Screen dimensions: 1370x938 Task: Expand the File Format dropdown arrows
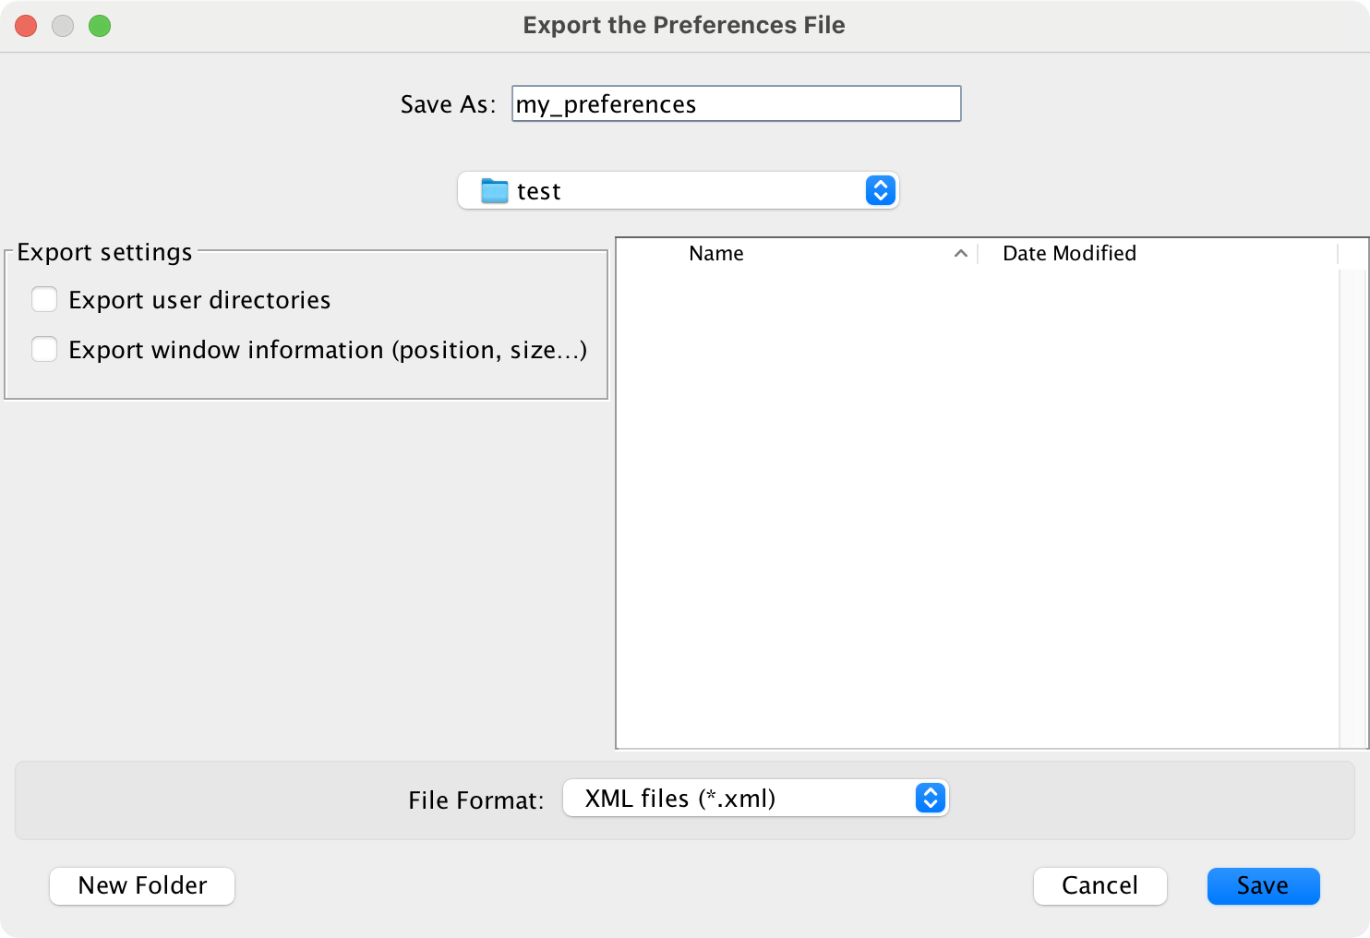[931, 798]
